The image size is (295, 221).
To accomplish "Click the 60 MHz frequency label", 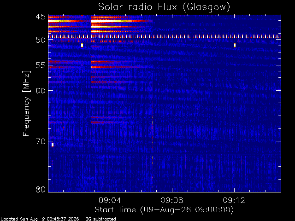I will 41,91.
